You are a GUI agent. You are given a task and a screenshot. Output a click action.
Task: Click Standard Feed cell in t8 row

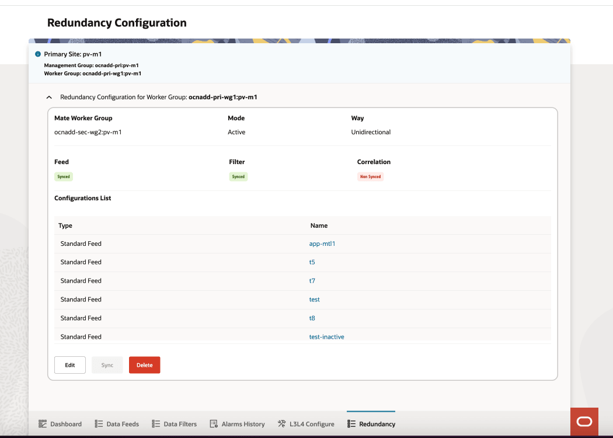tap(81, 318)
